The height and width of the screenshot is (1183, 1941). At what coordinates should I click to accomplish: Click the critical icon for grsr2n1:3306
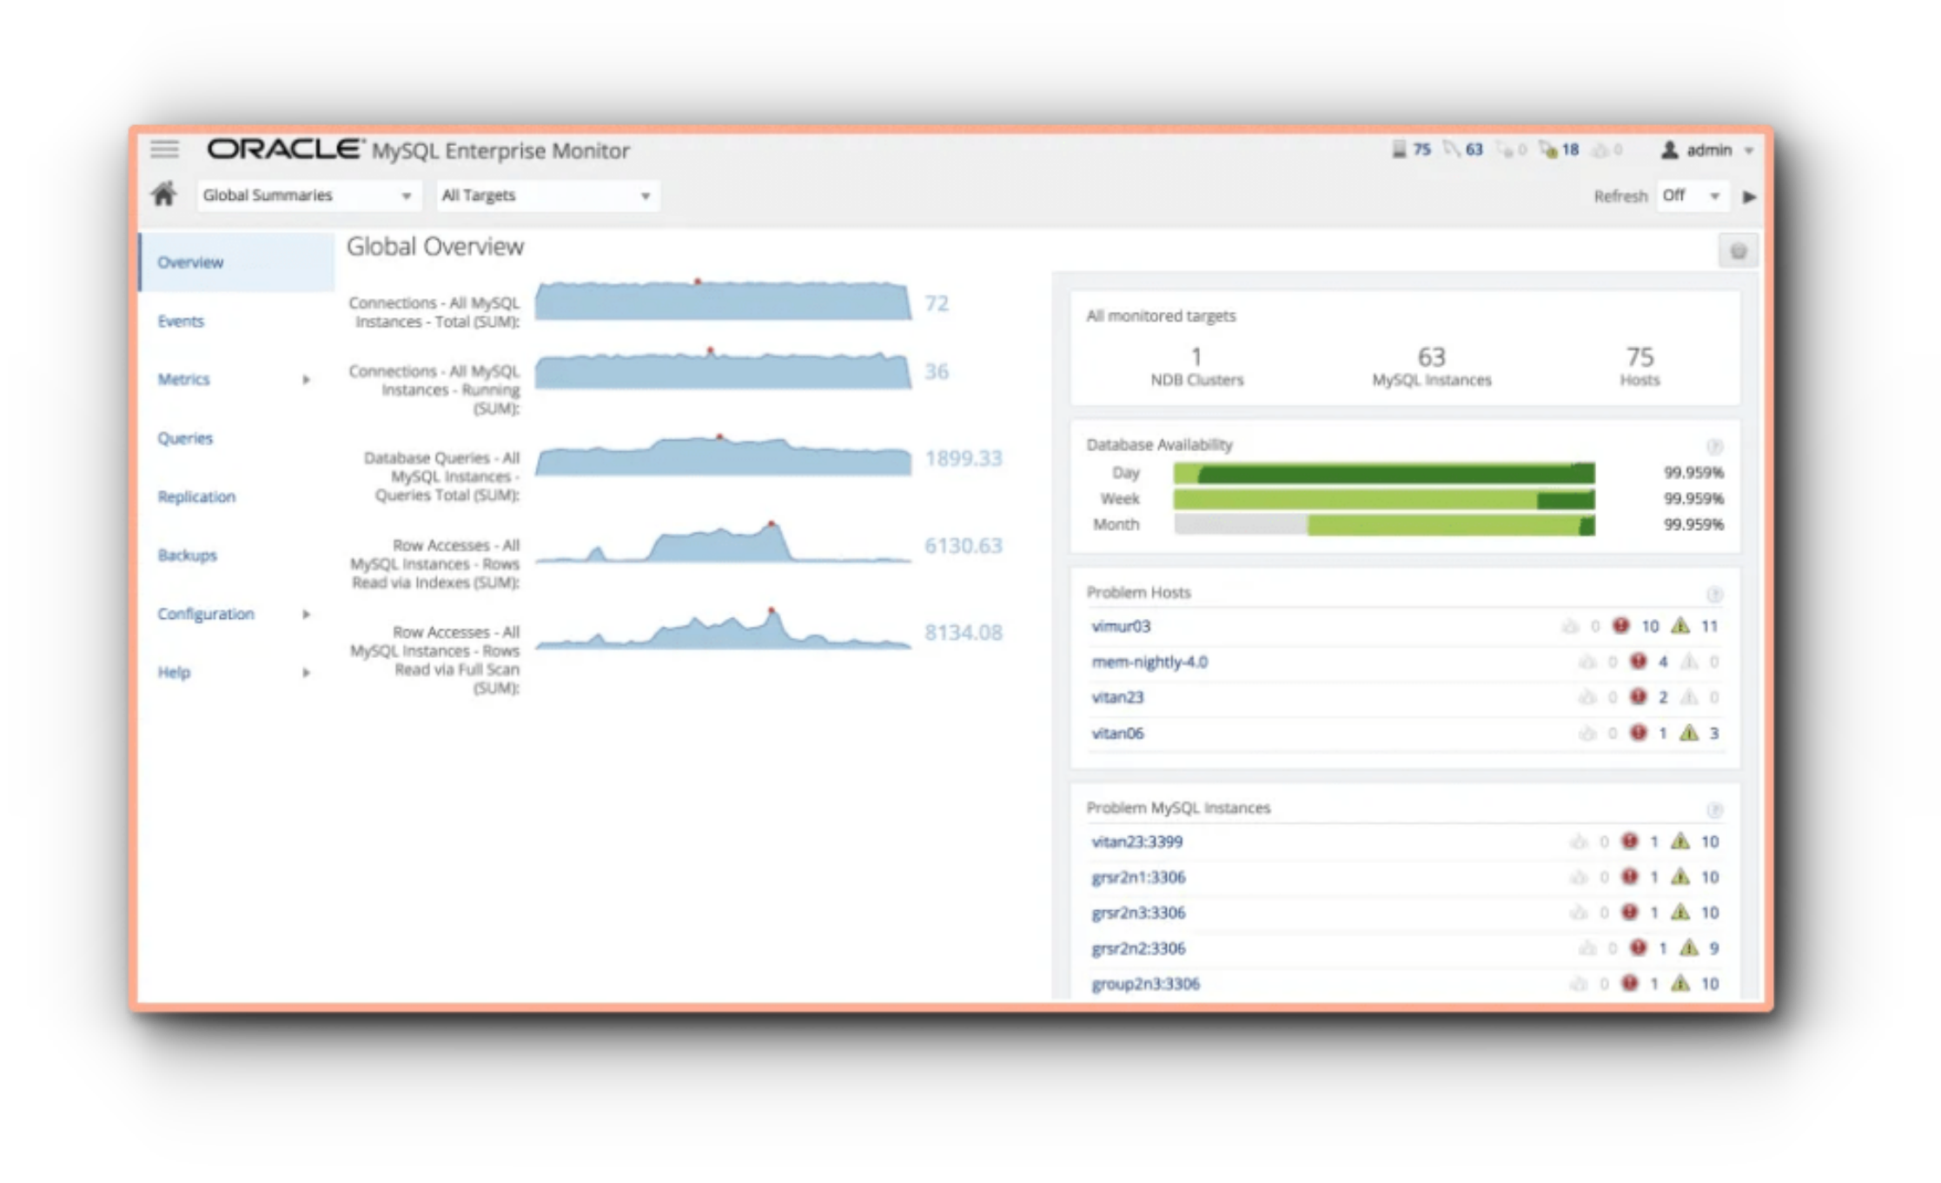pos(1629,876)
